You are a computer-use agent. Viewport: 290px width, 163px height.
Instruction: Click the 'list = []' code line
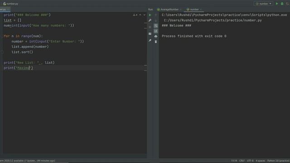pos(12,20)
